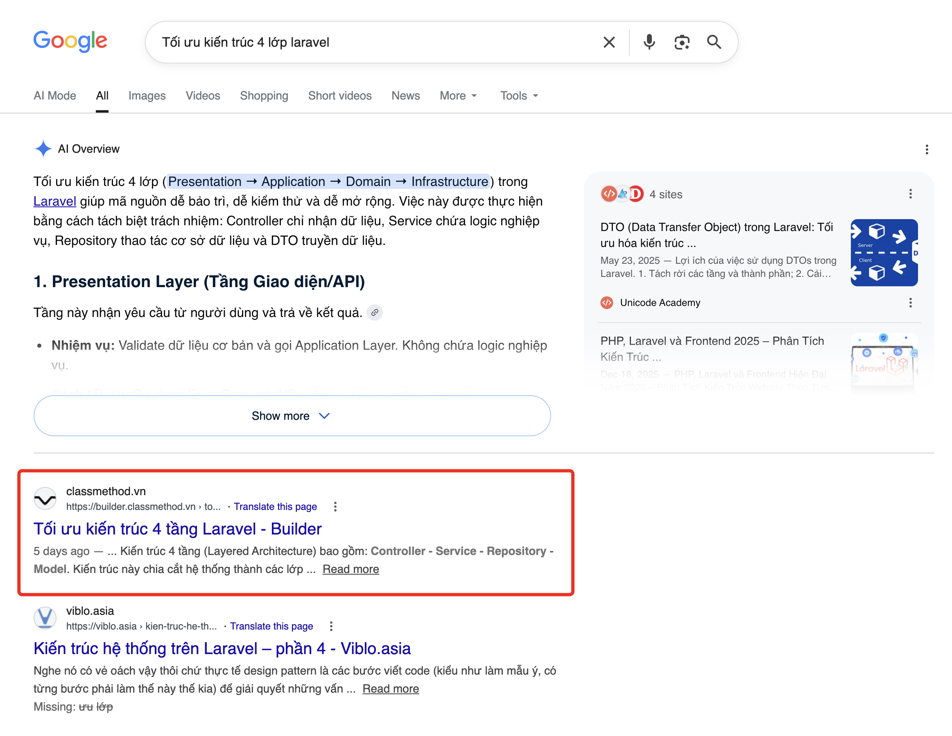Screen dimensions: 952x736
Task: Submit search with magnifier icon
Action: tap(714, 42)
